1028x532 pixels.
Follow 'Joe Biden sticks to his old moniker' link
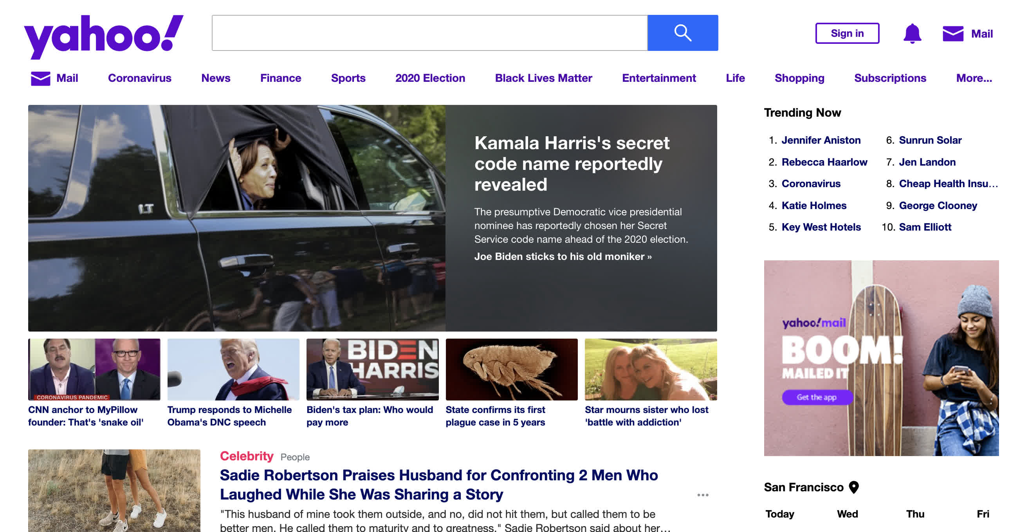point(563,256)
